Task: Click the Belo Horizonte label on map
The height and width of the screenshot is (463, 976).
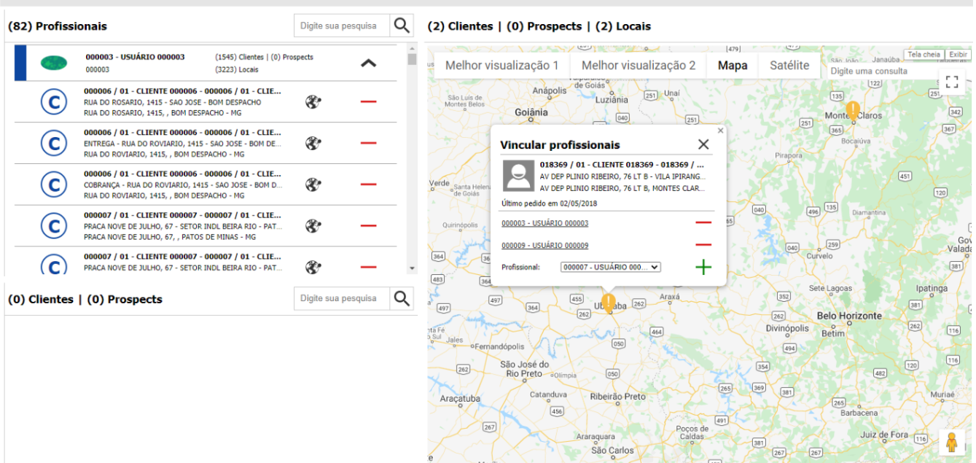Action: coord(849,316)
